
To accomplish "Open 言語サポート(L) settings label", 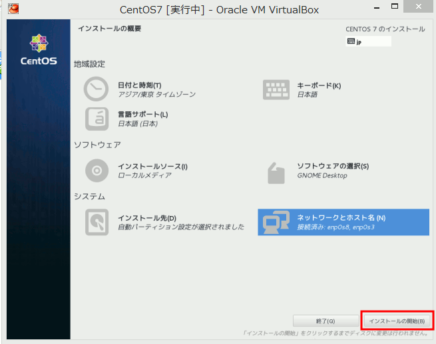I will click(x=142, y=114).
